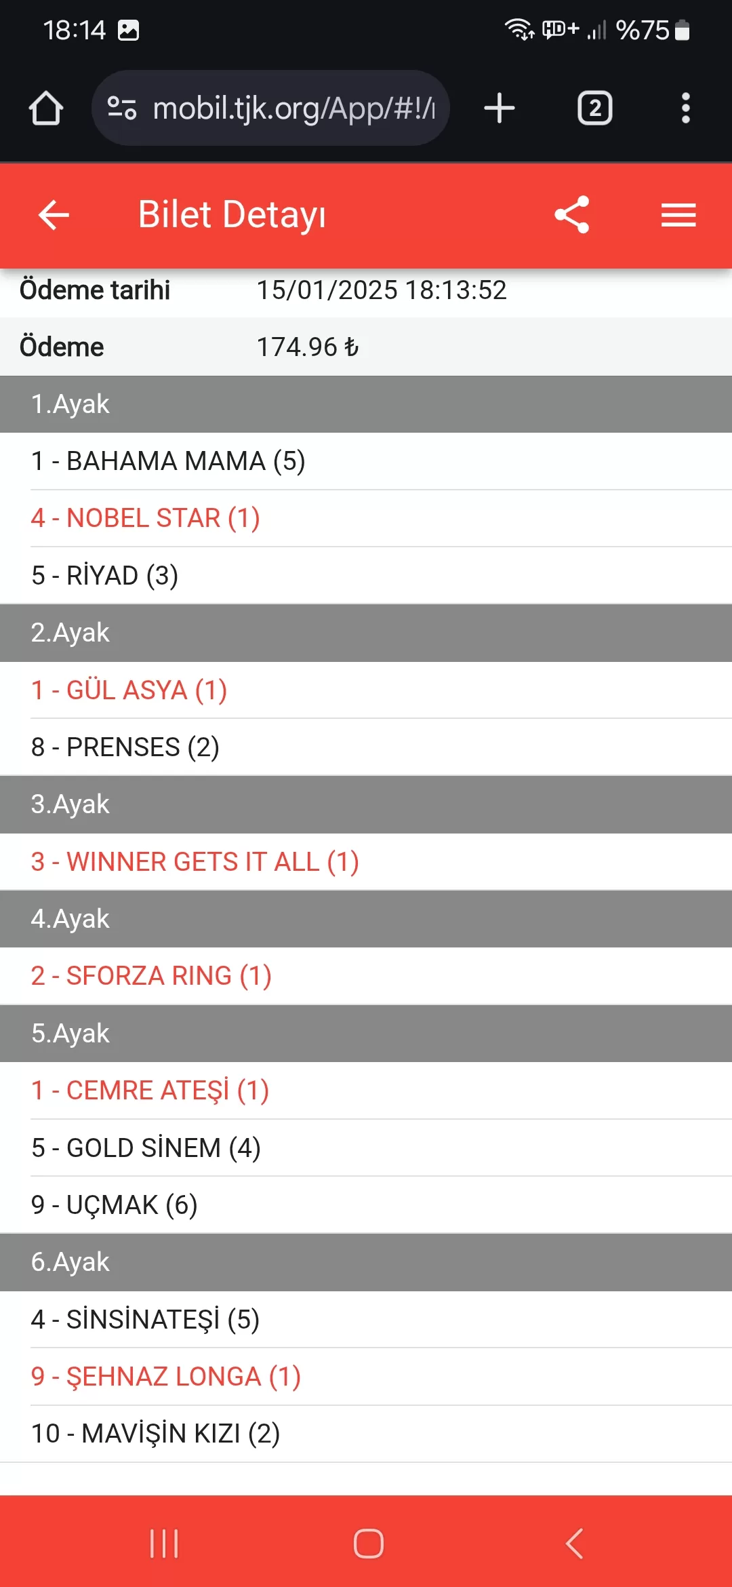Tap the mobil.tjk.org address bar

[293, 109]
